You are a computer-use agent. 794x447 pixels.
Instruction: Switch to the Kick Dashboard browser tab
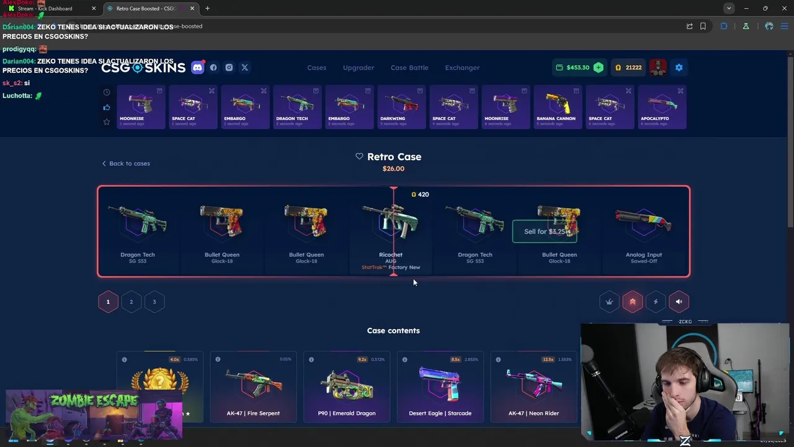[x=52, y=9]
